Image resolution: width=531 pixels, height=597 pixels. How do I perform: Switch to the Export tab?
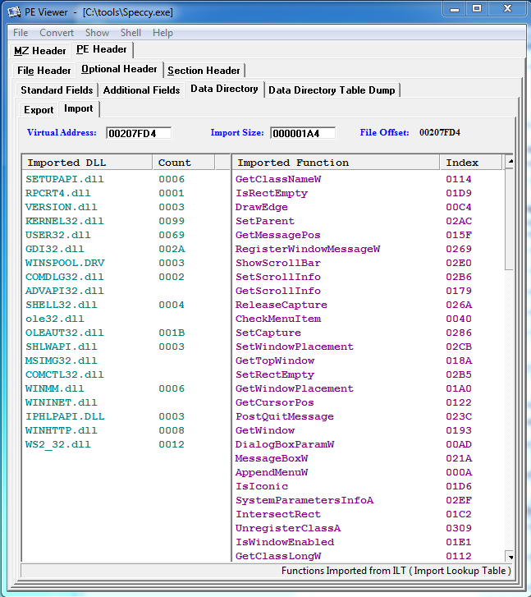39,110
